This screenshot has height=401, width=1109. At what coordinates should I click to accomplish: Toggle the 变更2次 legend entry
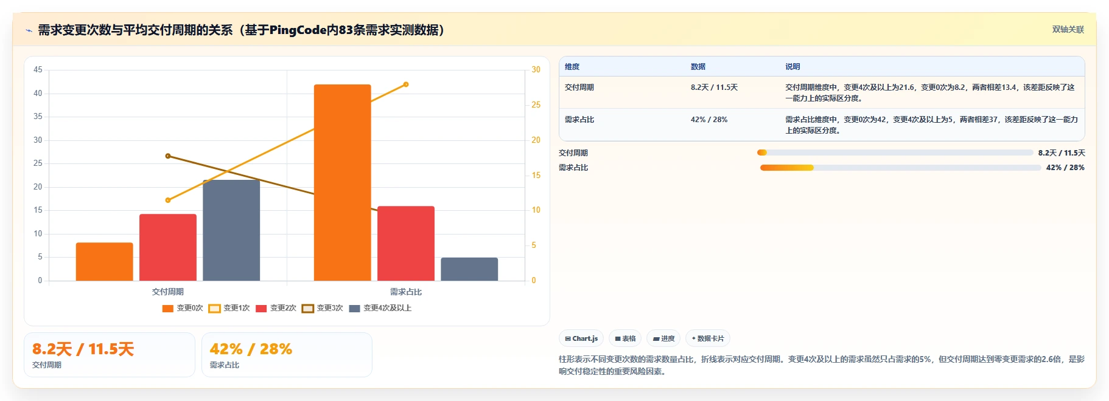(276, 308)
